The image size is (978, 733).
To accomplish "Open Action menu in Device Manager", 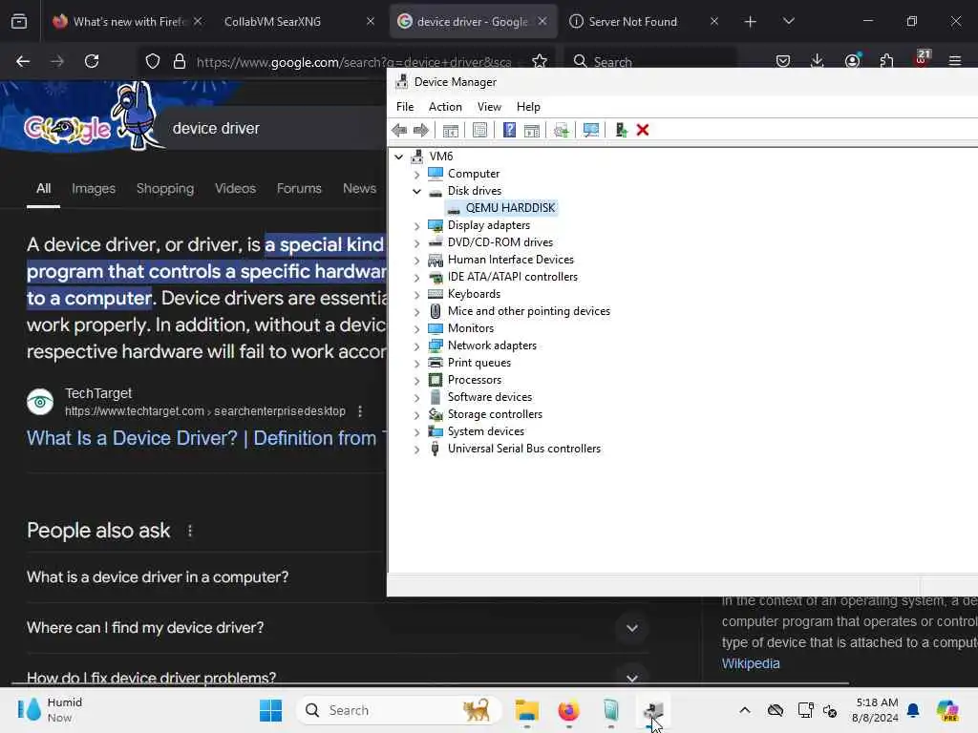I will (x=445, y=107).
